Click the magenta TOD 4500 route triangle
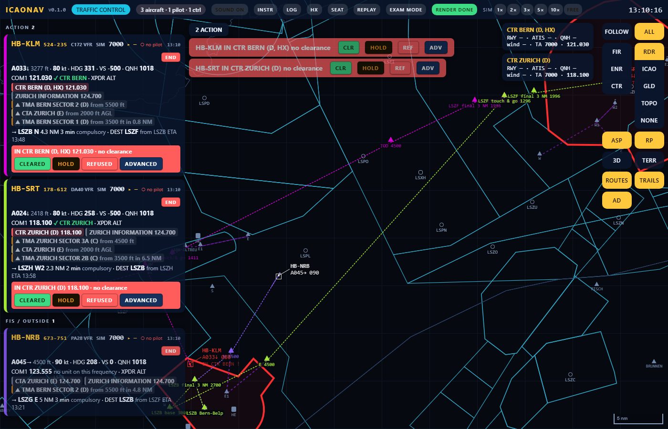The image size is (668, 429). 391,140
